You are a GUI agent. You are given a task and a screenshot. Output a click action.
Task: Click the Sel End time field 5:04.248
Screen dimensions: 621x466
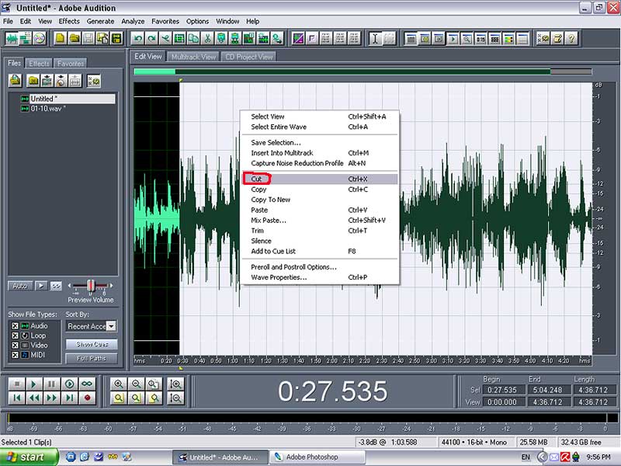click(x=547, y=390)
